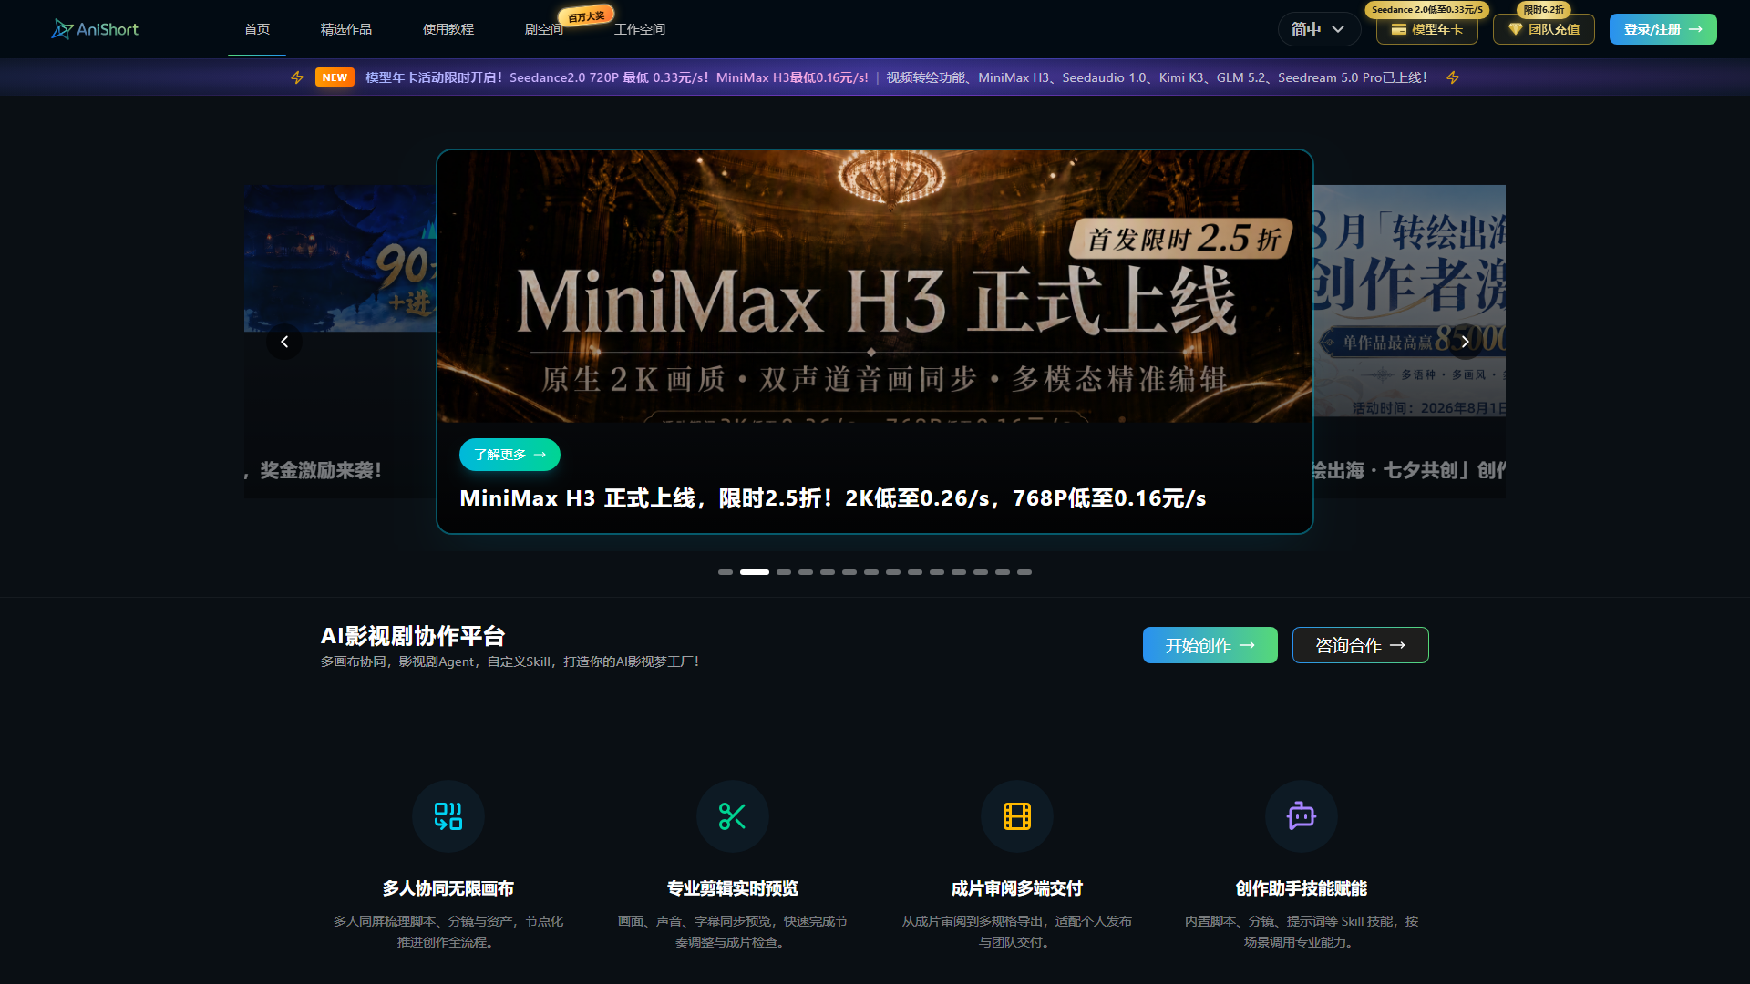Viewport: 1750px width, 984px height.
Task: Click the 咨询合作 button
Action: (x=1361, y=645)
